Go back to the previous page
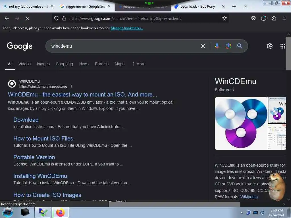Viewport: 291px width, 218px height. [7, 18]
